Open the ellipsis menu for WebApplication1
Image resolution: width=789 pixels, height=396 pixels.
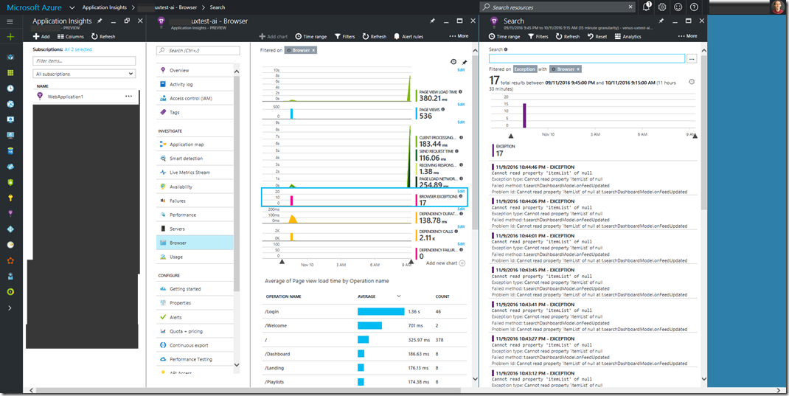129,96
